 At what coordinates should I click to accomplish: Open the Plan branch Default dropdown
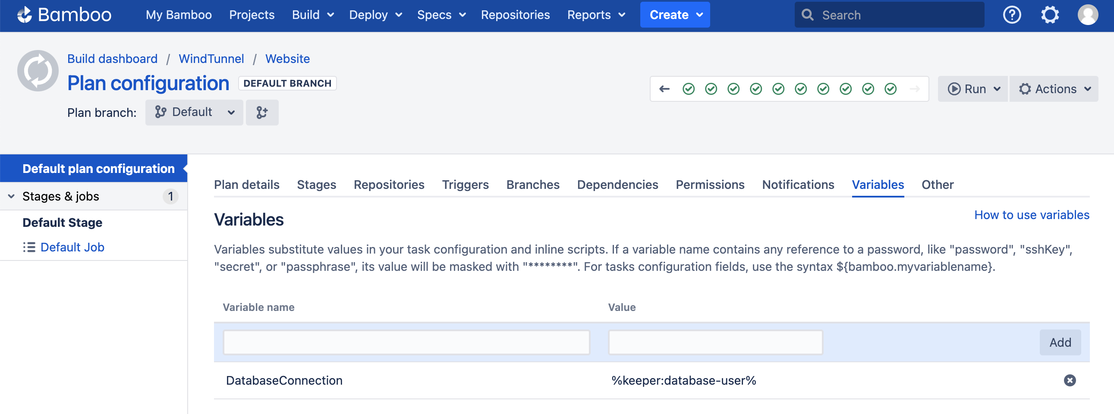[x=194, y=113]
